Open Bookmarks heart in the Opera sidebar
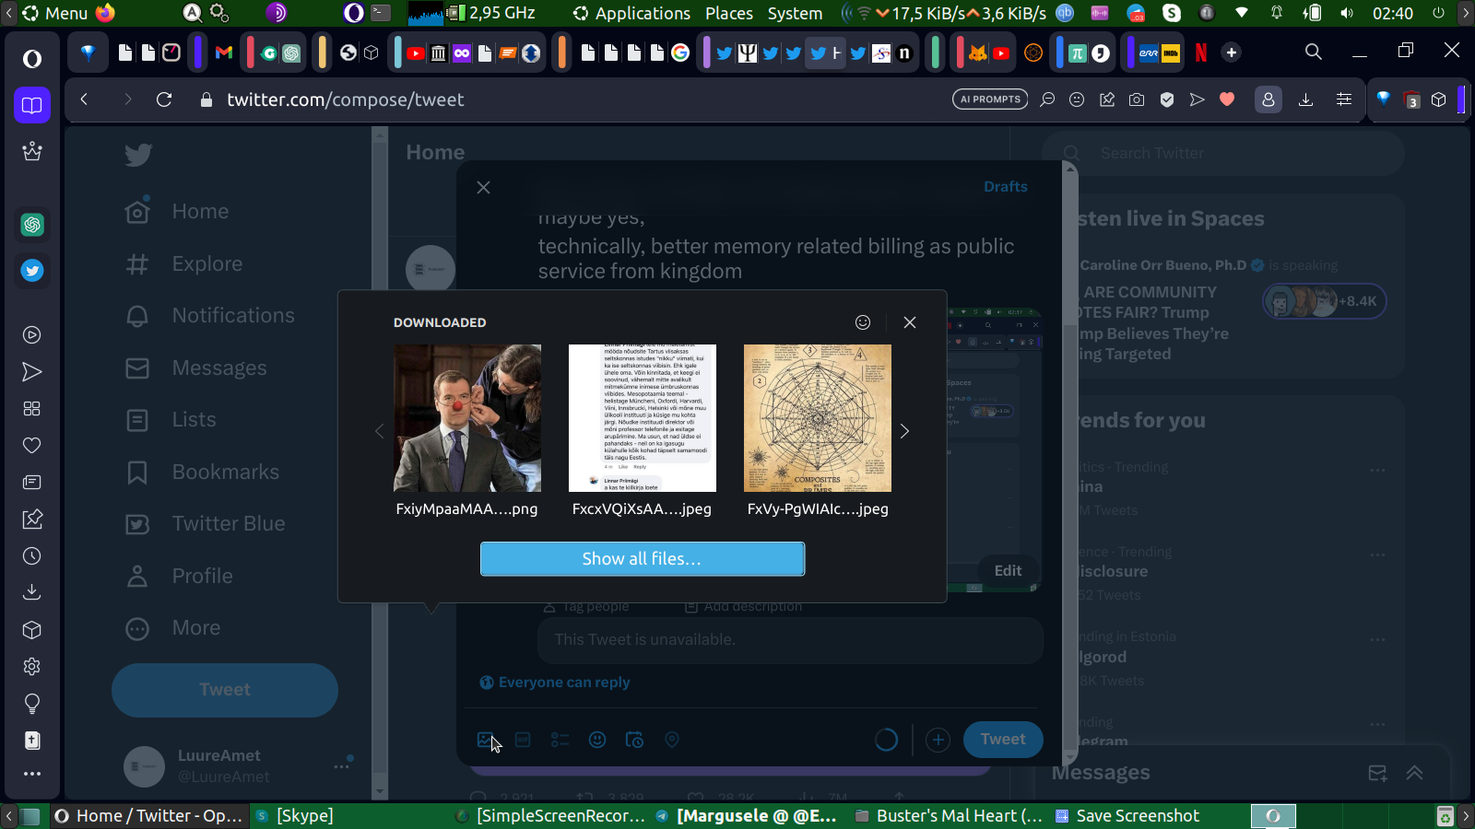1475x829 pixels. (32, 446)
